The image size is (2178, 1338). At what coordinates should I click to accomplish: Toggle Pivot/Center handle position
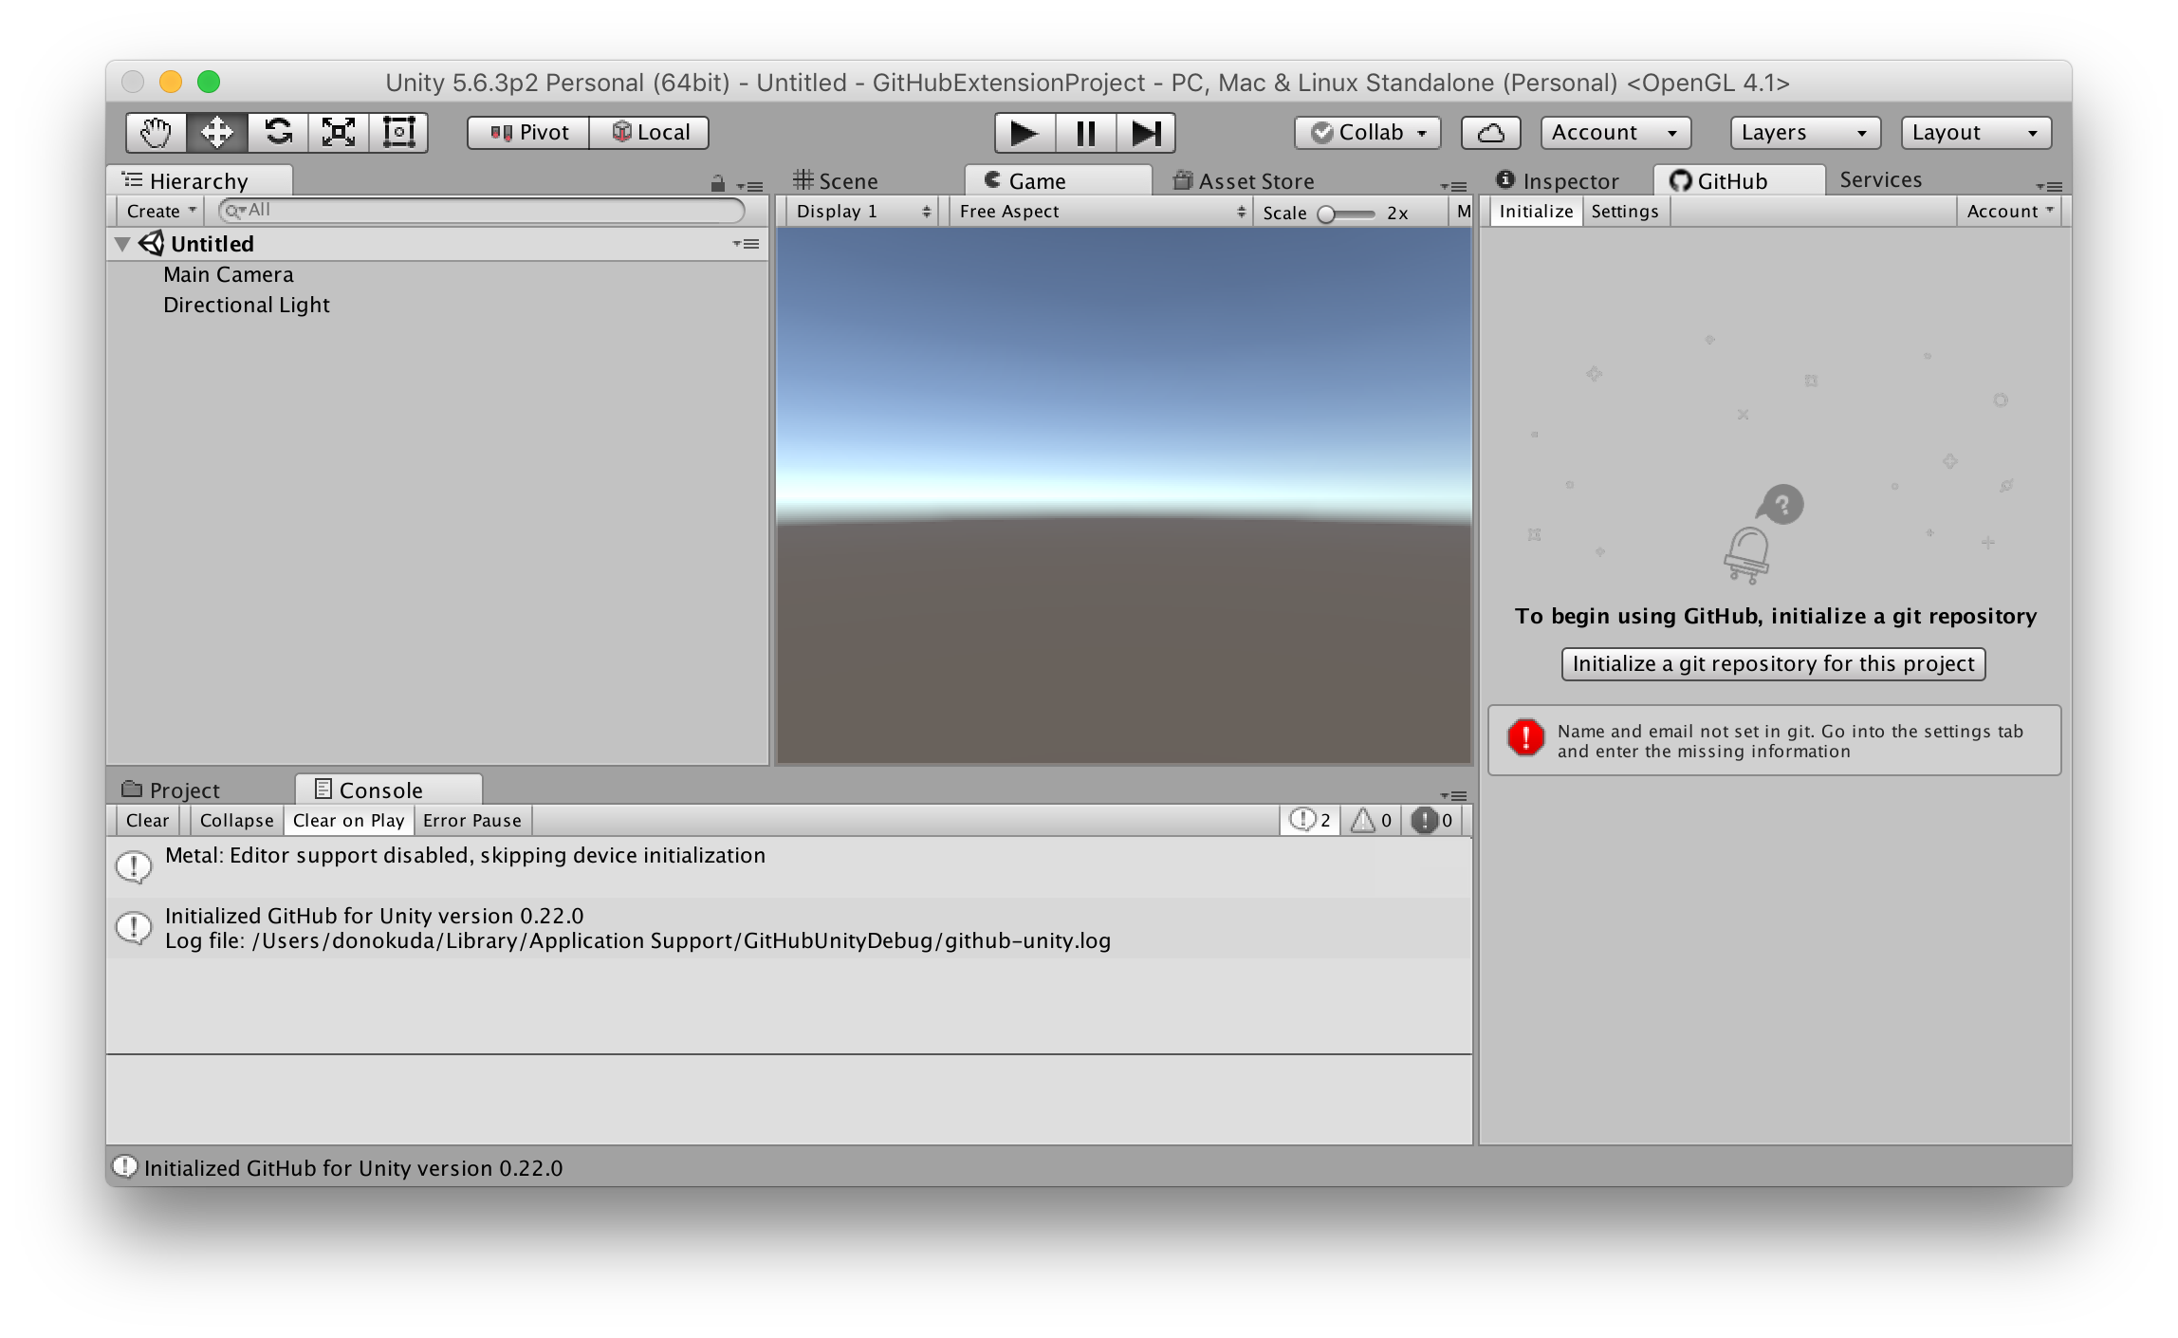pos(528,133)
